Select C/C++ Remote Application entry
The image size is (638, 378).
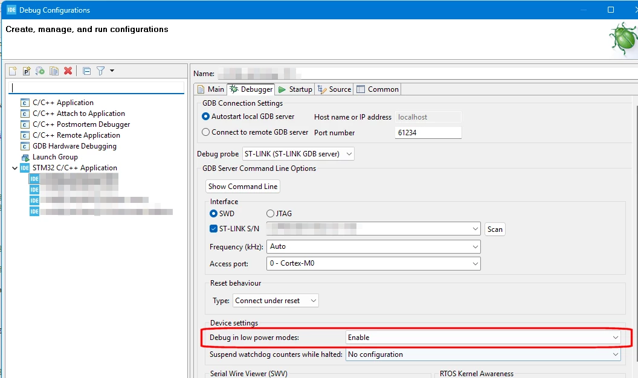pyautogui.click(x=76, y=135)
